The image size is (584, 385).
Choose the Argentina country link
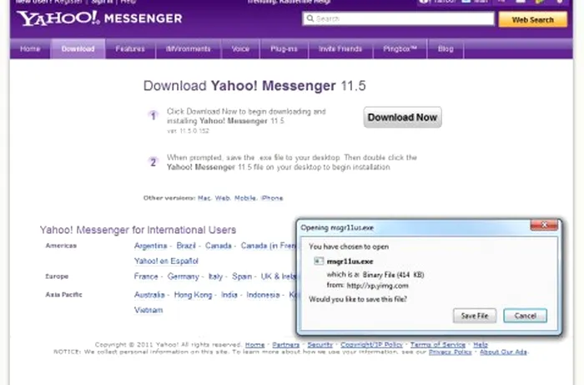pyautogui.click(x=150, y=246)
